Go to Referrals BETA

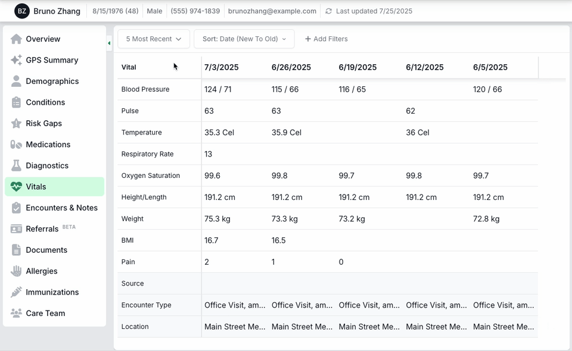pyautogui.click(x=54, y=229)
